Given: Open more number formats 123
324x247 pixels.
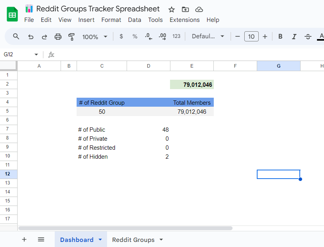Looking at the screenshot, I should point(177,36).
